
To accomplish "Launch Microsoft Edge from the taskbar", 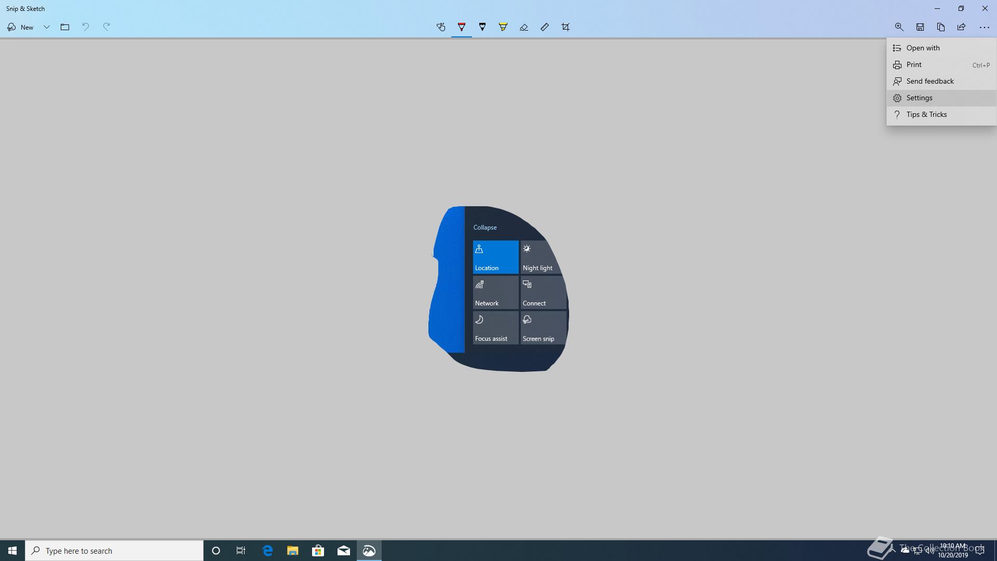I will tap(267, 551).
